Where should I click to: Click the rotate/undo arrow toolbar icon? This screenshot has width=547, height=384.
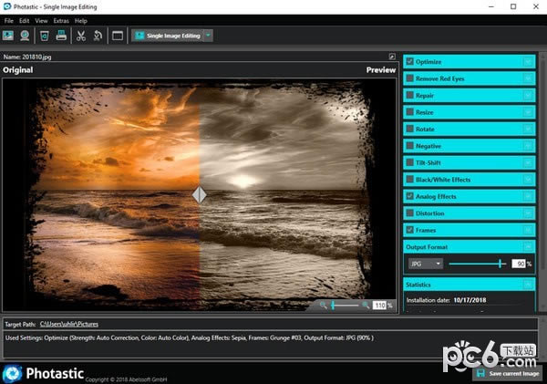(97, 36)
